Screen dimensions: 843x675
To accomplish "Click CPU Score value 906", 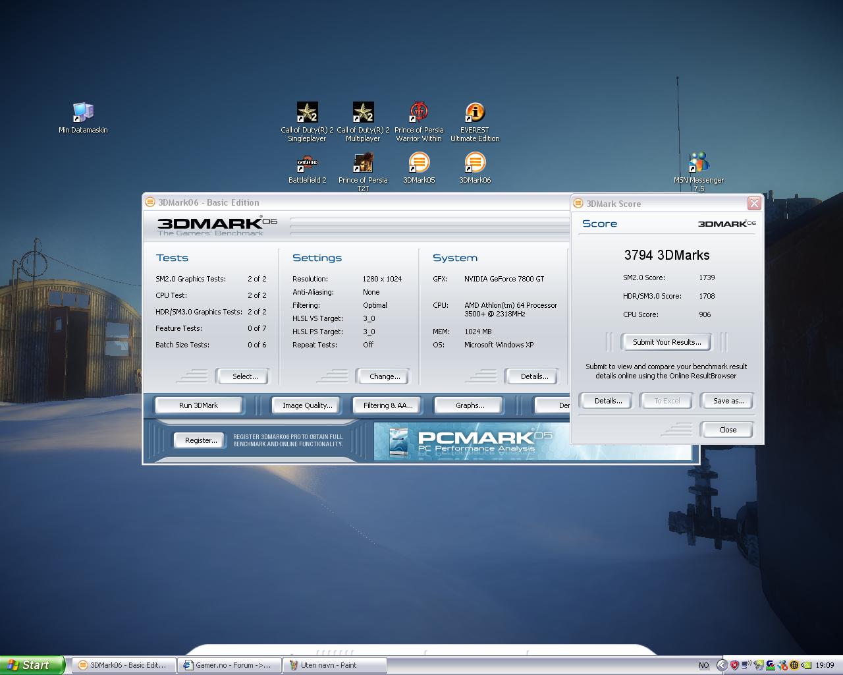I will pos(705,314).
